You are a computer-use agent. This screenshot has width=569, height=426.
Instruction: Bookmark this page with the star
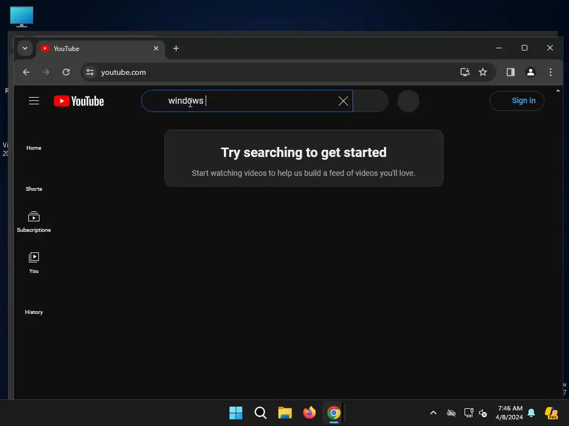pyautogui.click(x=483, y=72)
